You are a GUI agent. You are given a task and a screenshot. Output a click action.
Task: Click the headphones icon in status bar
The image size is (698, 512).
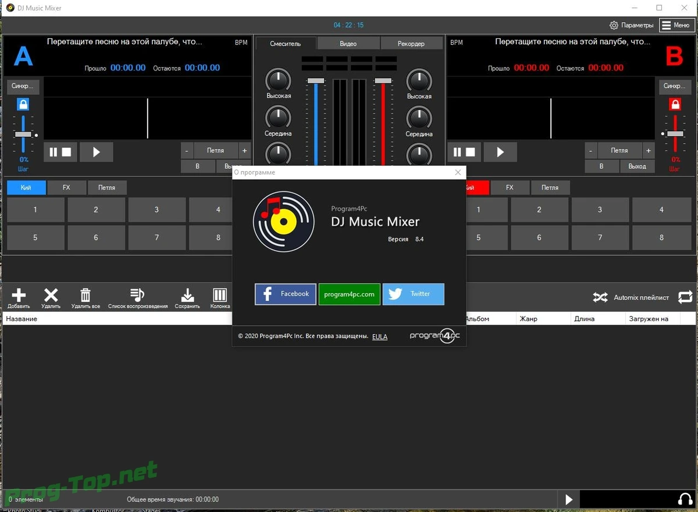coord(685,499)
